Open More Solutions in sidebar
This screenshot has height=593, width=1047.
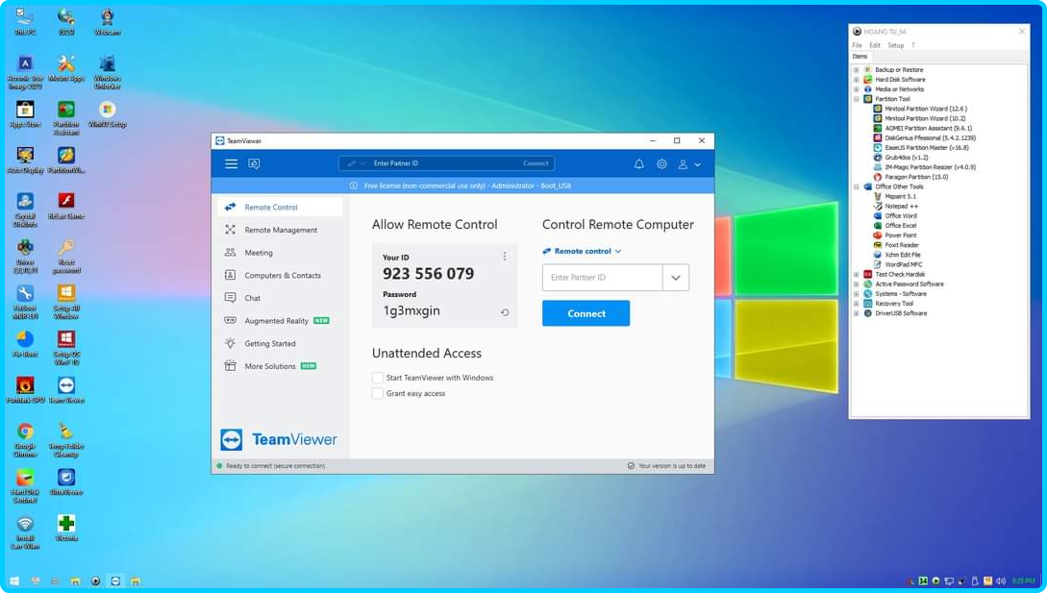pyautogui.click(x=280, y=366)
